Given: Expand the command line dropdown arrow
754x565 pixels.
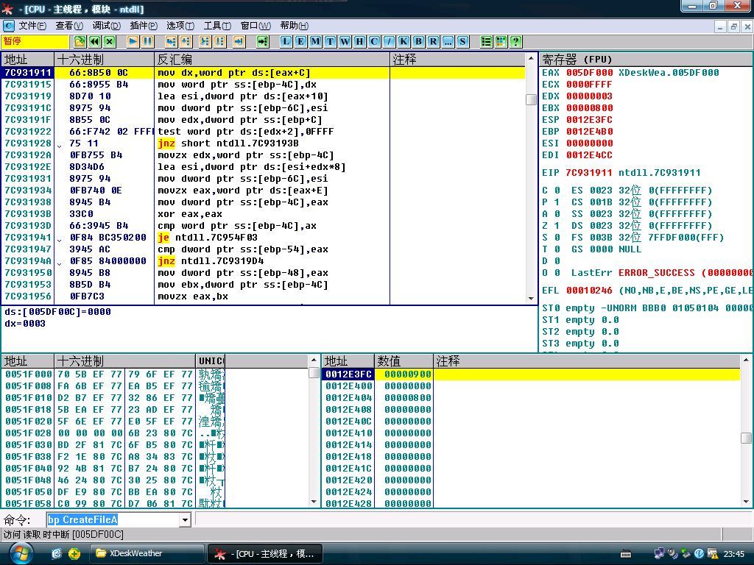Looking at the screenshot, I should tap(185, 520).
